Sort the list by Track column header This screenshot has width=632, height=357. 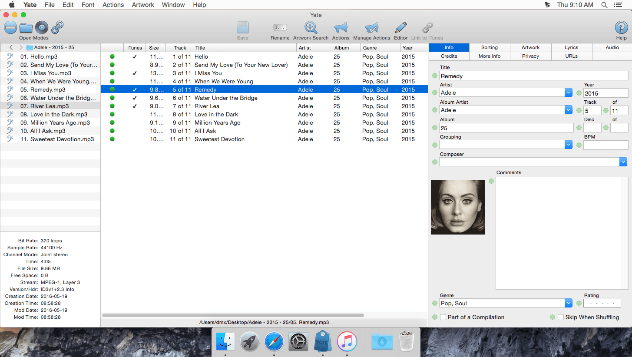point(179,48)
